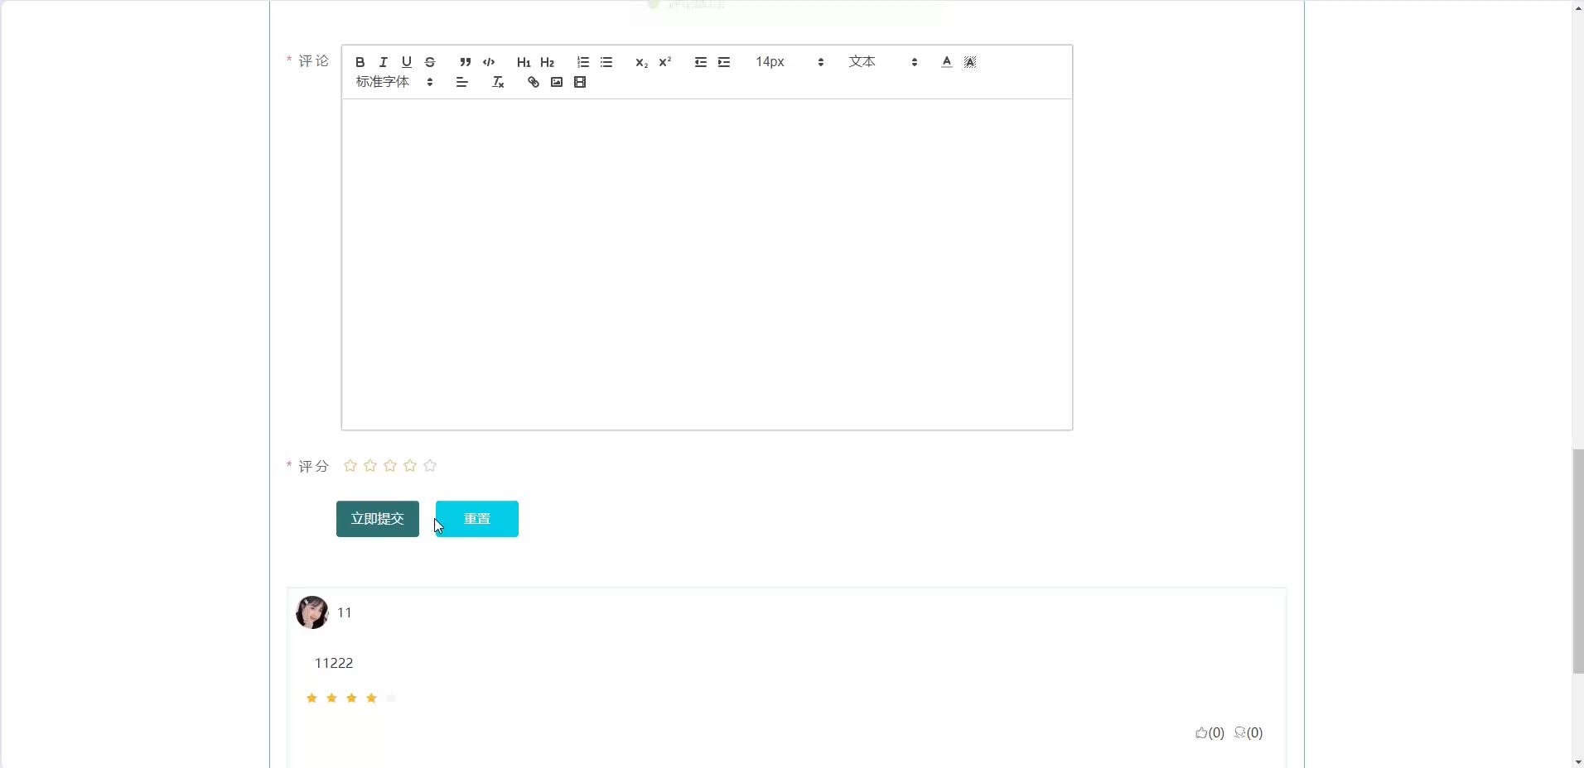1584x768 pixels.
Task: Rate one star in 评分
Action: [x=350, y=466]
